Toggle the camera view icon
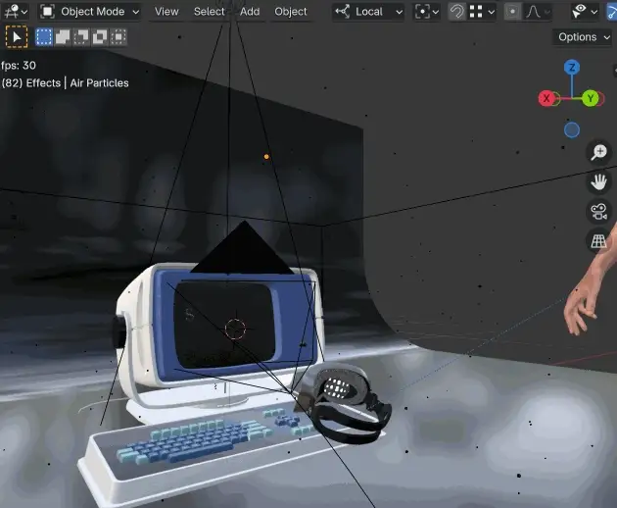 point(599,212)
